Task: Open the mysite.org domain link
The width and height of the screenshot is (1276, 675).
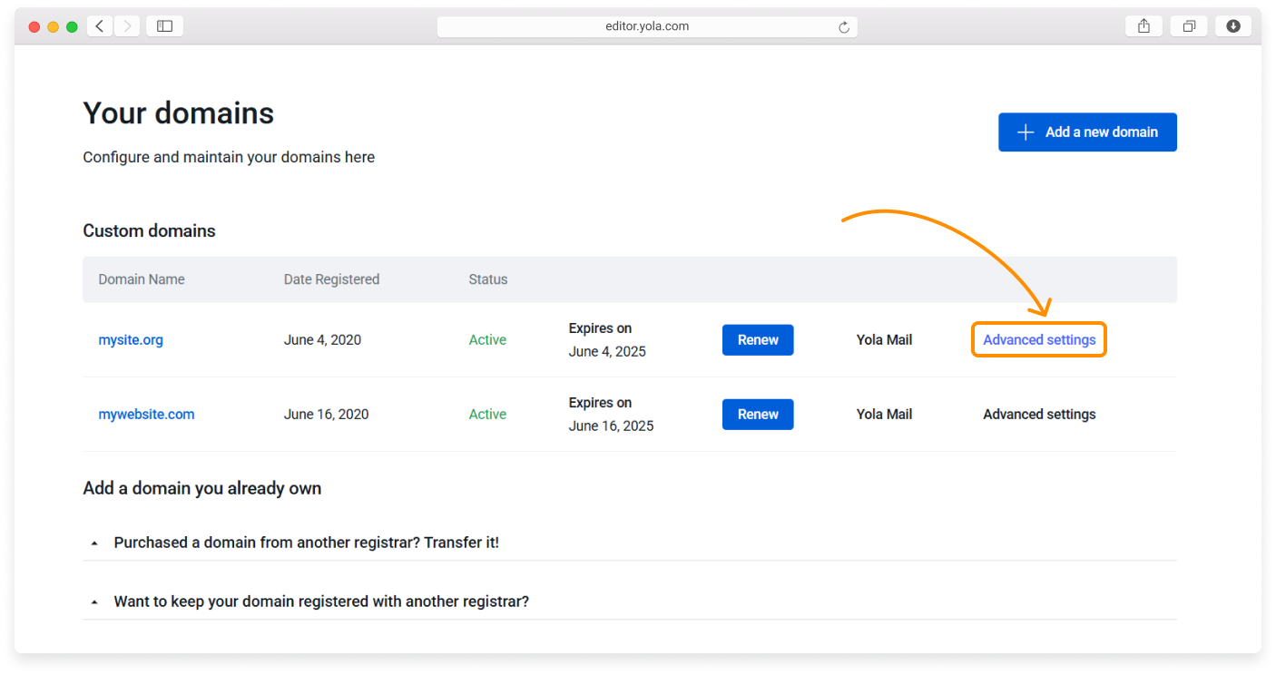Action: (131, 340)
